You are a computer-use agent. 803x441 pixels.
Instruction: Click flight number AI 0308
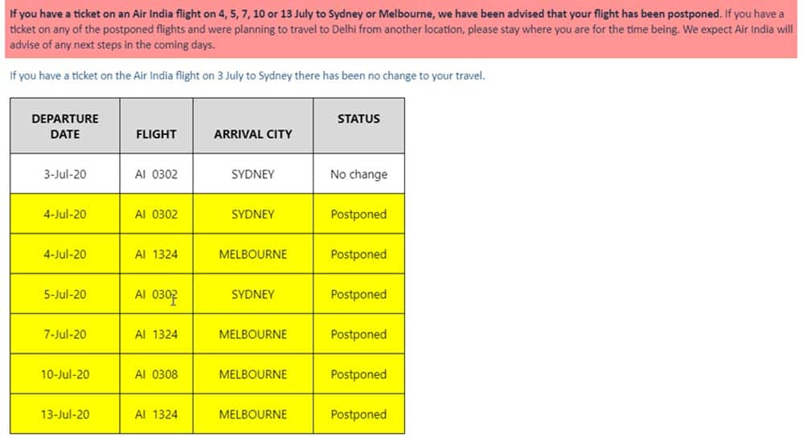coord(156,374)
